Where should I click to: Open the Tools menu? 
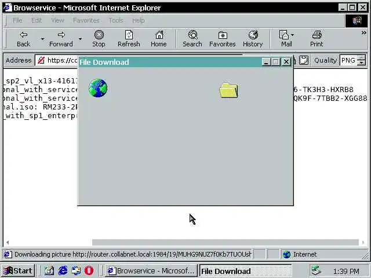pyautogui.click(x=116, y=21)
